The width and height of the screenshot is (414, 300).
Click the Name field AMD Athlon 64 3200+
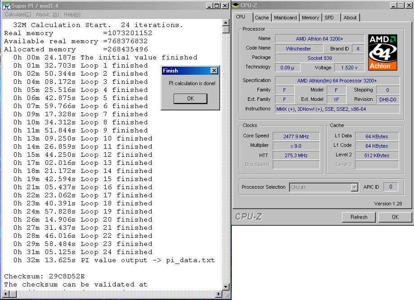pyautogui.click(x=319, y=39)
